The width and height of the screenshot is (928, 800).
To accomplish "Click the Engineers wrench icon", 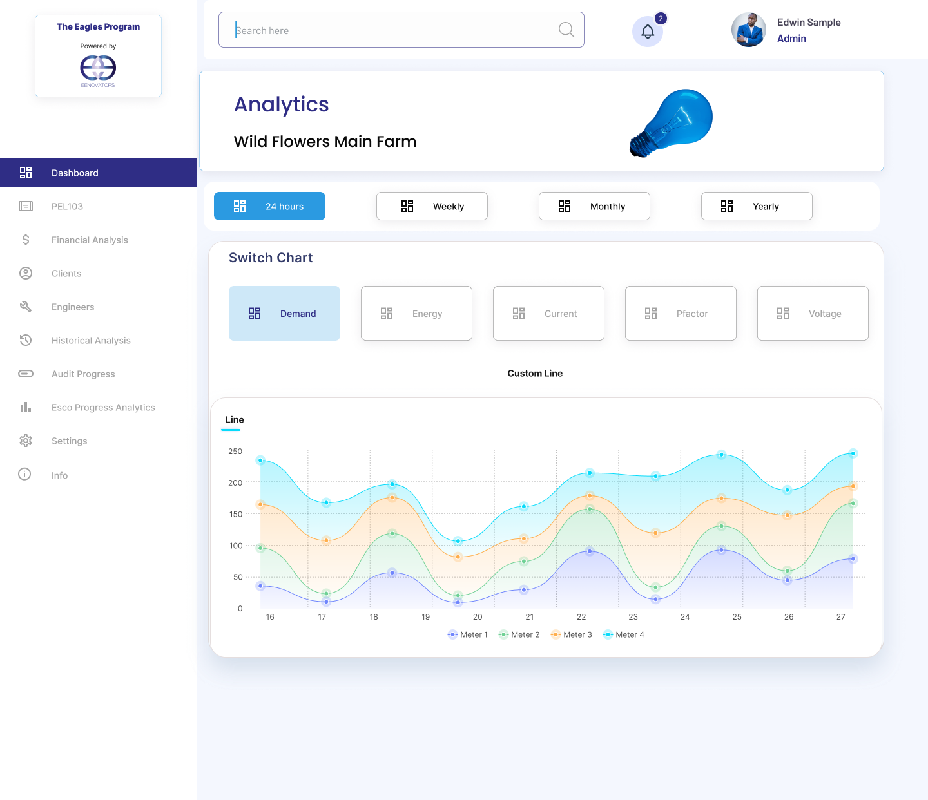I will [x=26, y=307].
